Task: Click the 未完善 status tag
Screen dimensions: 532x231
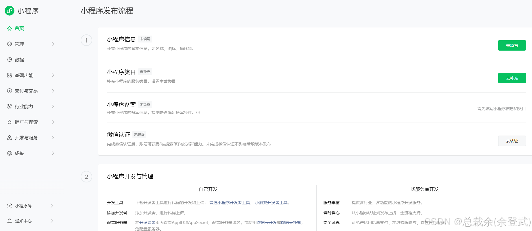Action: [x=139, y=134]
